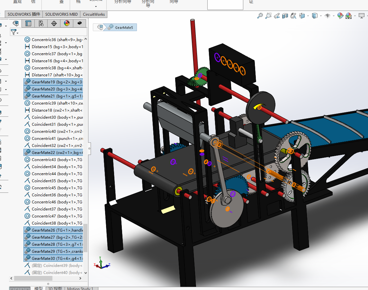Select GearMate21 in tree

click(x=53, y=96)
